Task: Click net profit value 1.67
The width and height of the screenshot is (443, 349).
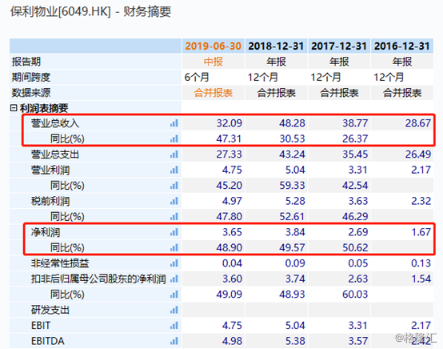Action: click(x=421, y=232)
